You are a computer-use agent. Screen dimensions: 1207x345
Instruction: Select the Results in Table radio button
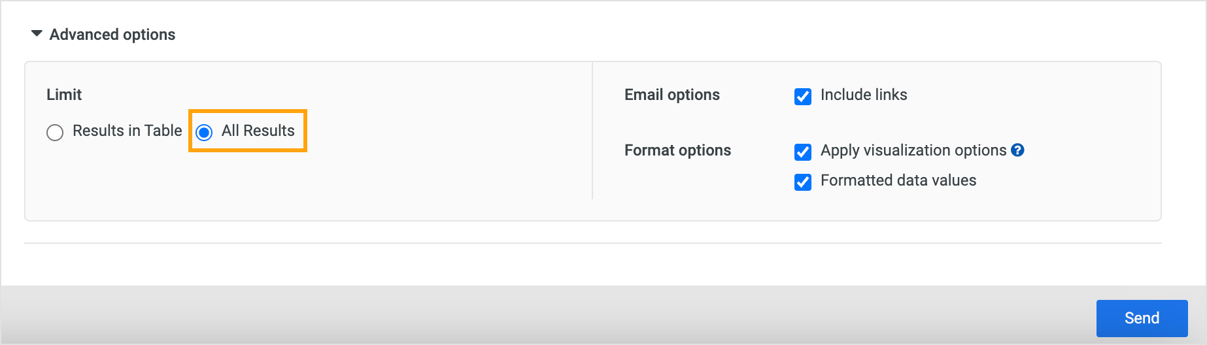click(x=55, y=133)
